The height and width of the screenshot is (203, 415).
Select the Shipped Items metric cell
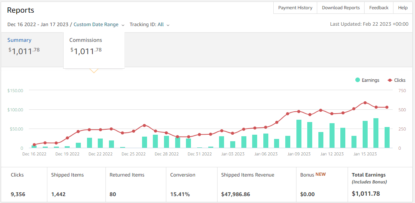click(x=76, y=185)
